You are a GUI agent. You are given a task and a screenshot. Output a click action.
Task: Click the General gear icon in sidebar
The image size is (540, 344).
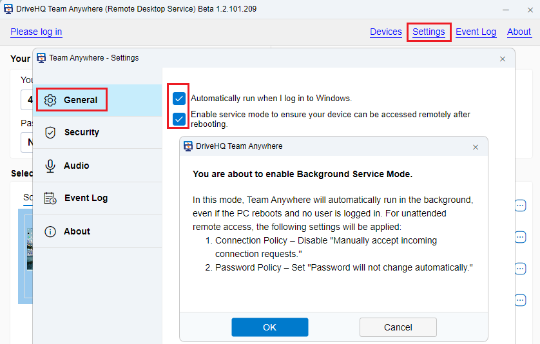pos(50,100)
